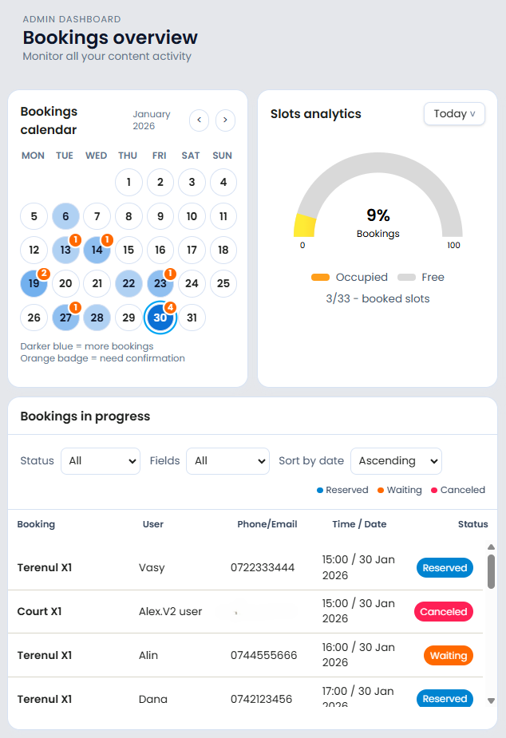The height and width of the screenshot is (738, 506).
Task: Open the Fields filter dropdown
Action: tap(229, 460)
